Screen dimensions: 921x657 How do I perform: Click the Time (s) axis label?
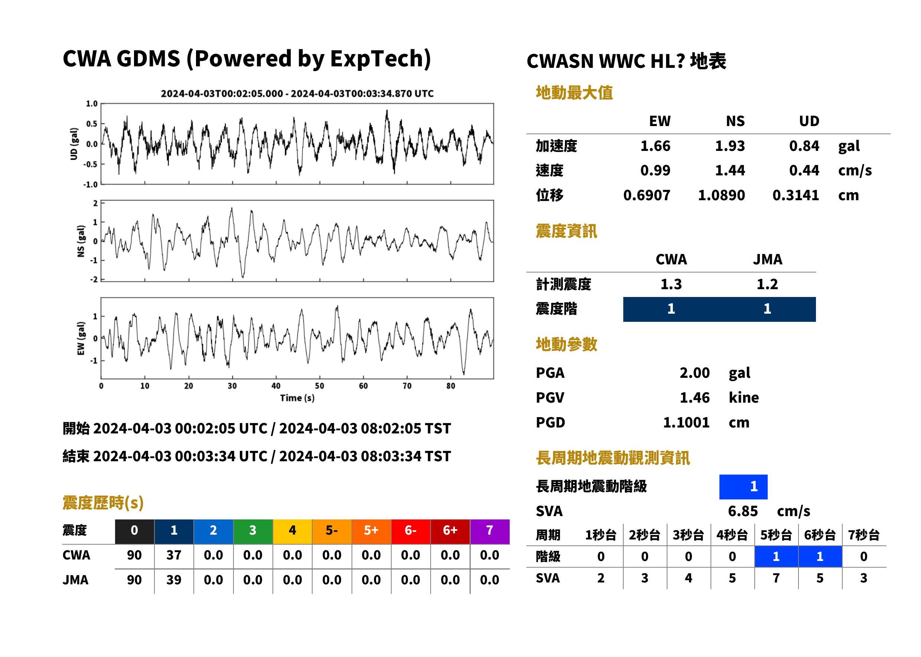pos(297,398)
